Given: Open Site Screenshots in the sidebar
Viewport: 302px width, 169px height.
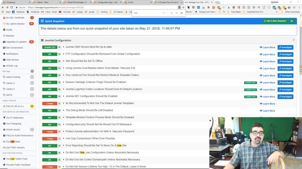Looking at the screenshot, I should [x=13, y=48].
